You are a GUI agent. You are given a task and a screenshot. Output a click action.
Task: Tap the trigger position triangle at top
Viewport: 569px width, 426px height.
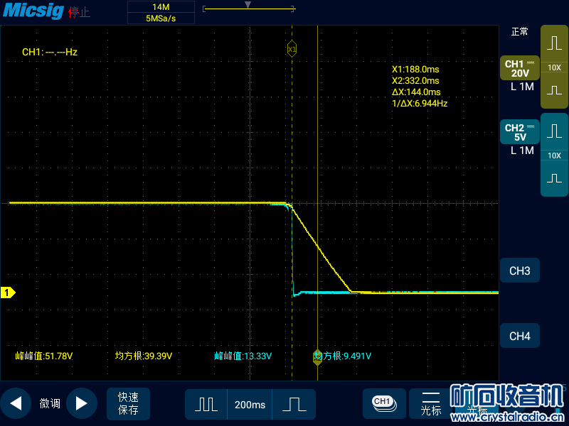coord(248,5)
